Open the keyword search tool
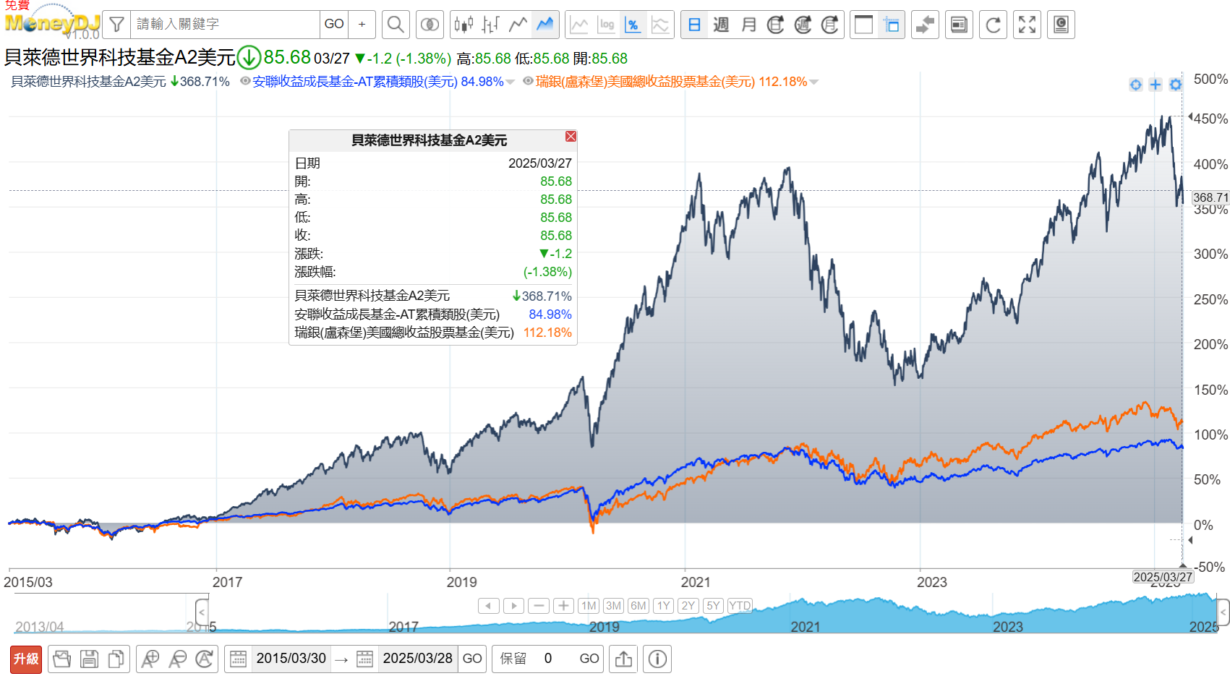This screenshot has height=676, width=1230. tap(396, 24)
